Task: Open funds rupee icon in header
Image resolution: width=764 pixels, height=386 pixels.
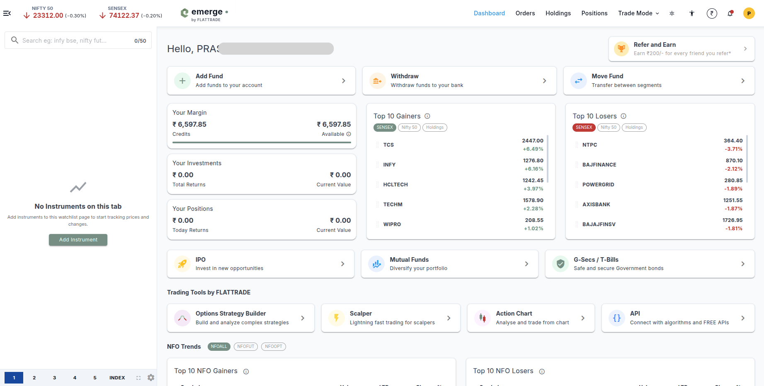Action: point(712,13)
